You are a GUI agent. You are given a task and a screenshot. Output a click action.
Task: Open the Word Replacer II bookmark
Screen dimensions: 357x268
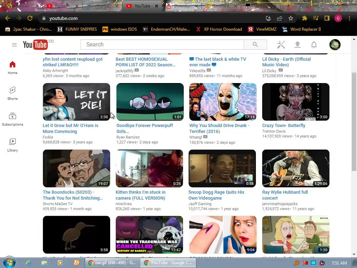tap(302, 29)
